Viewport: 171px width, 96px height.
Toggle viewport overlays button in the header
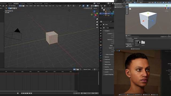(x=88, y=6)
